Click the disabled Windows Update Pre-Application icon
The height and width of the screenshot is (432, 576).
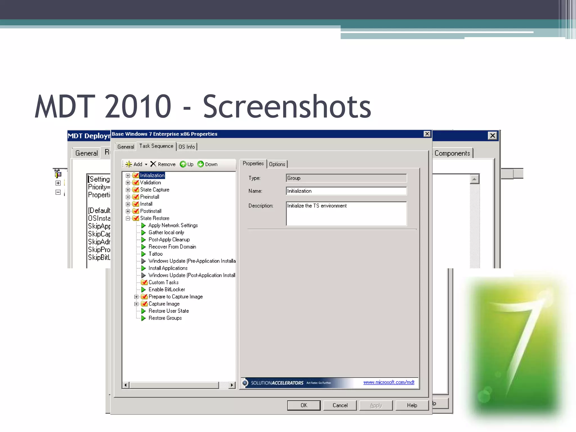pyautogui.click(x=143, y=261)
